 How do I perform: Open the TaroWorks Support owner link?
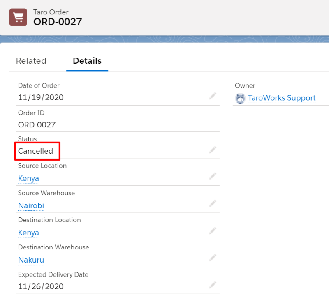[x=282, y=98]
